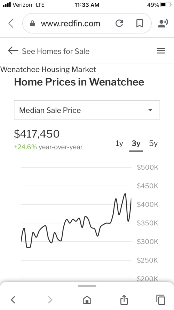Open the tabs overview icon
174x310 pixels.
pos(160,300)
